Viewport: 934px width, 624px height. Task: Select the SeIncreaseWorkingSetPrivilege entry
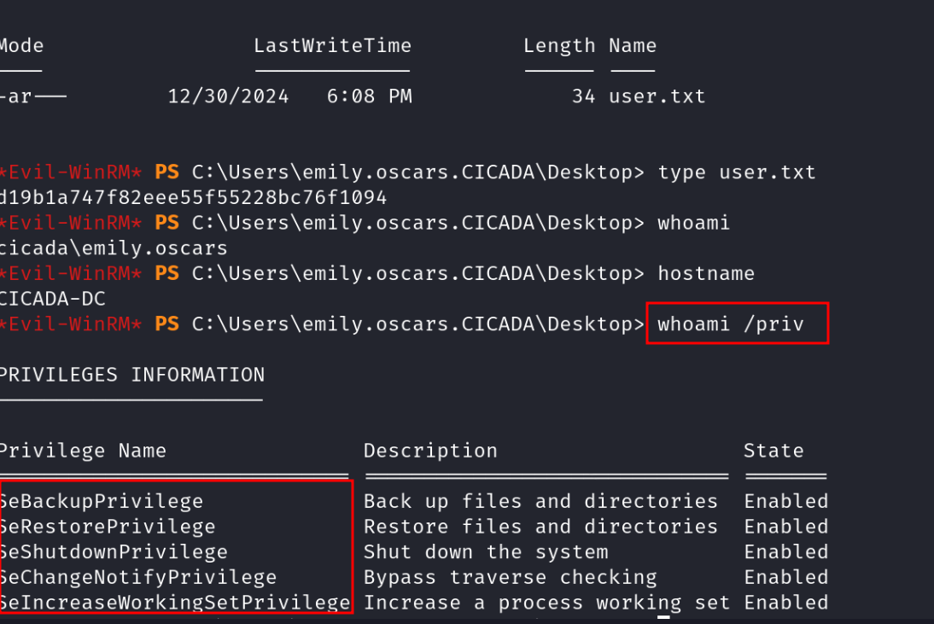click(x=175, y=603)
